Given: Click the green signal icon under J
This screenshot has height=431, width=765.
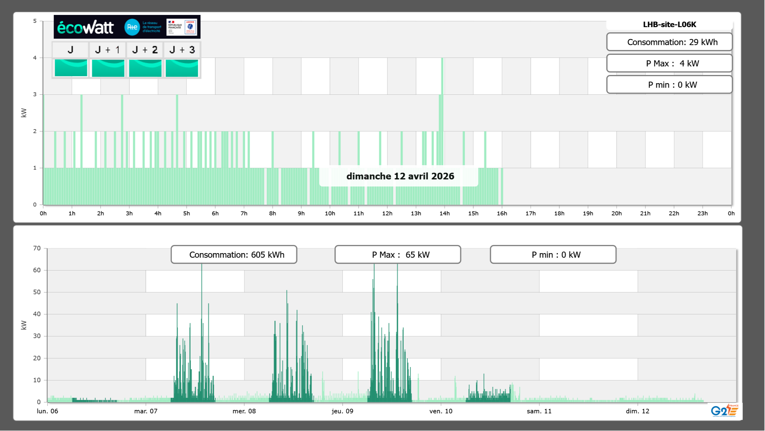Looking at the screenshot, I should [x=71, y=68].
